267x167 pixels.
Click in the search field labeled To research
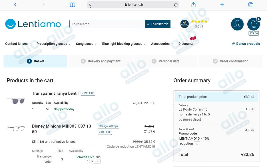(107, 24)
